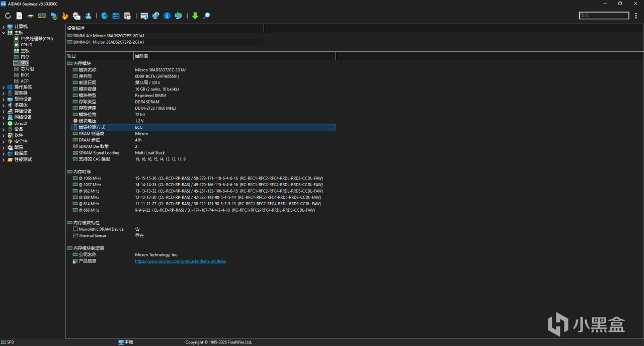Click the 本地 status bar entry
Image resolution: width=644 pixels, height=346 pixels.
coord(126,342)
